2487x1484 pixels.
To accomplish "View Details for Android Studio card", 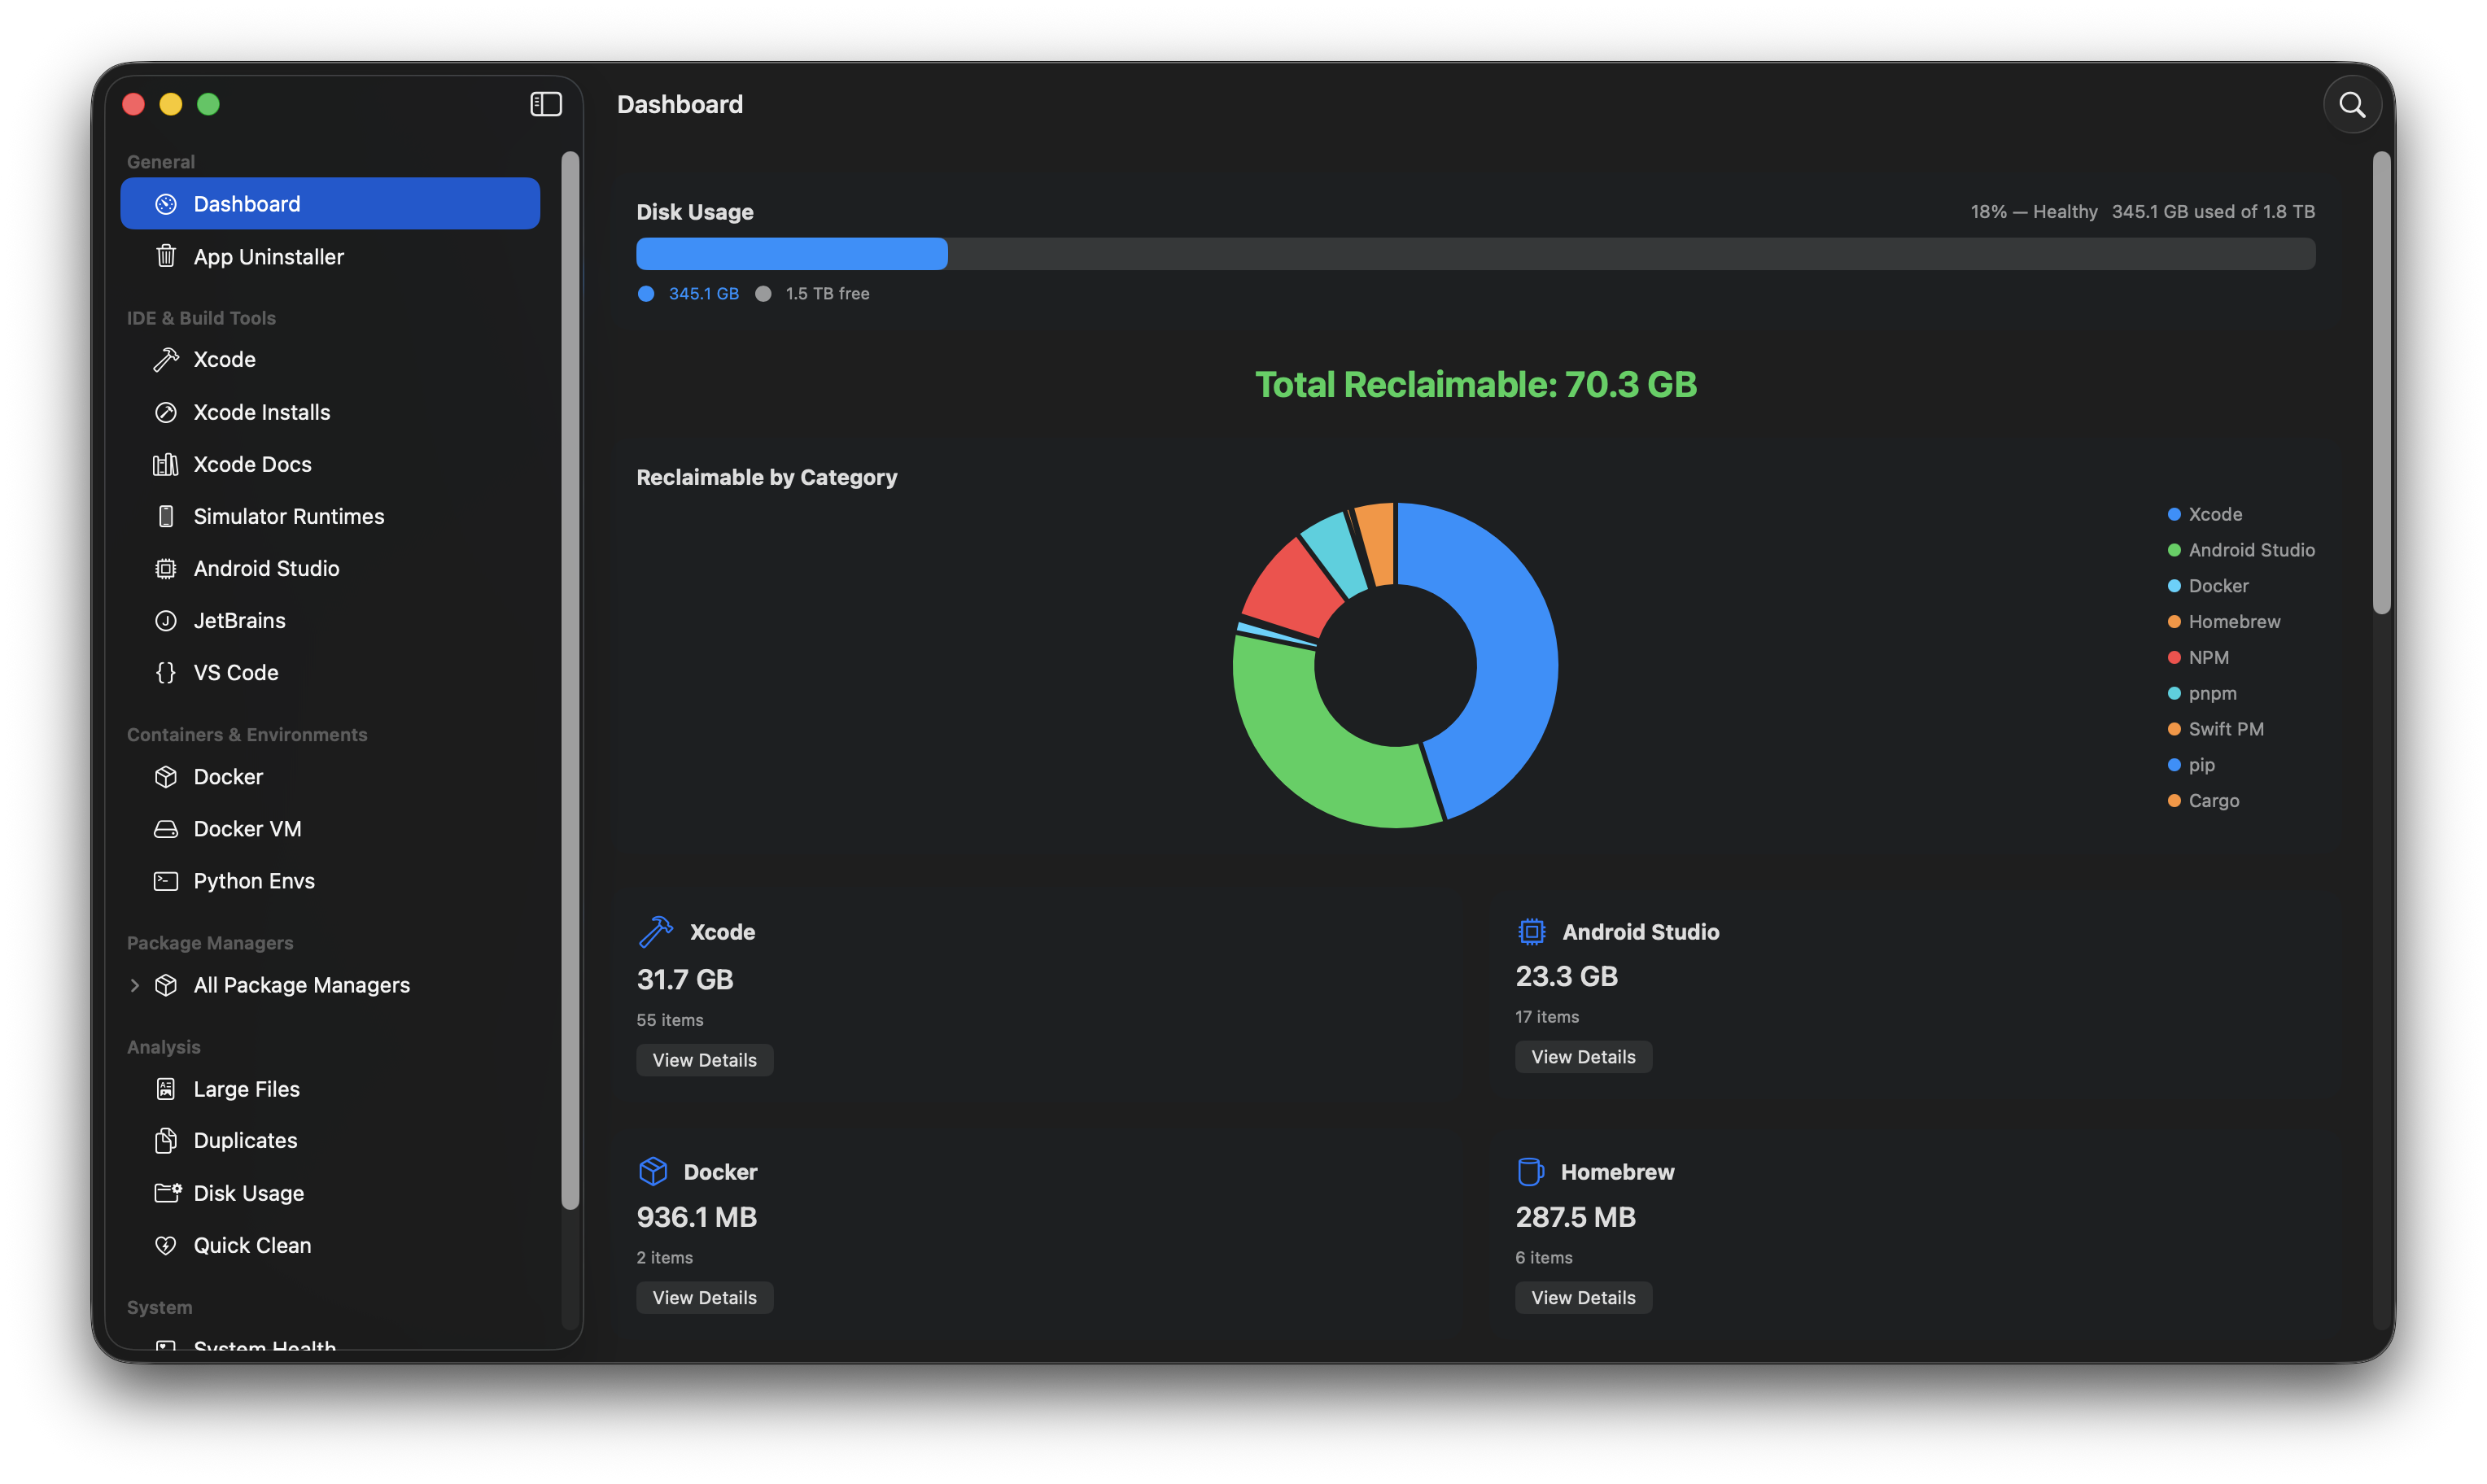I will coord(1583,1057).
